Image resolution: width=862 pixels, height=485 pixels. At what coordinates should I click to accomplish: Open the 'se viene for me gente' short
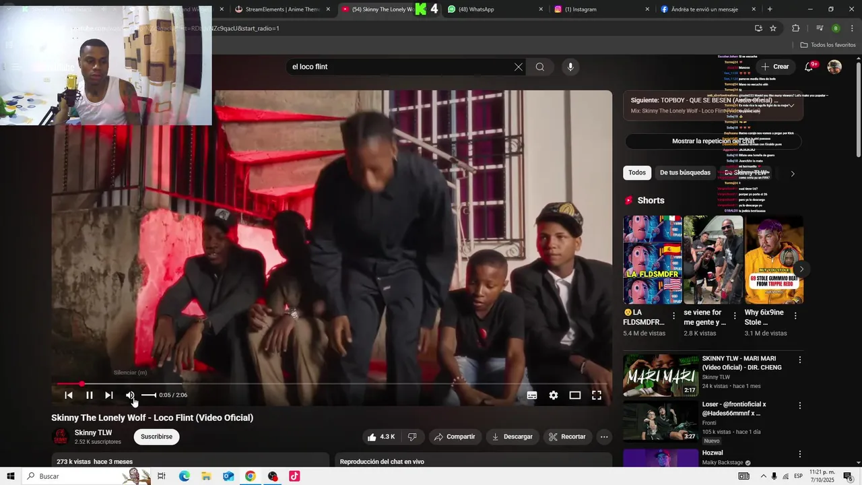[x=713, y=260]
